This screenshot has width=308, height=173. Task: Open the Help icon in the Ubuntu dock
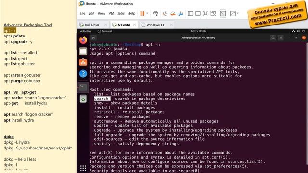[x=83, y=74]
